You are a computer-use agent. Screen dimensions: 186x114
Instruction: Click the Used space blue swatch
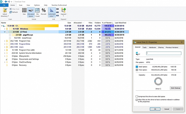coord(137,67)
